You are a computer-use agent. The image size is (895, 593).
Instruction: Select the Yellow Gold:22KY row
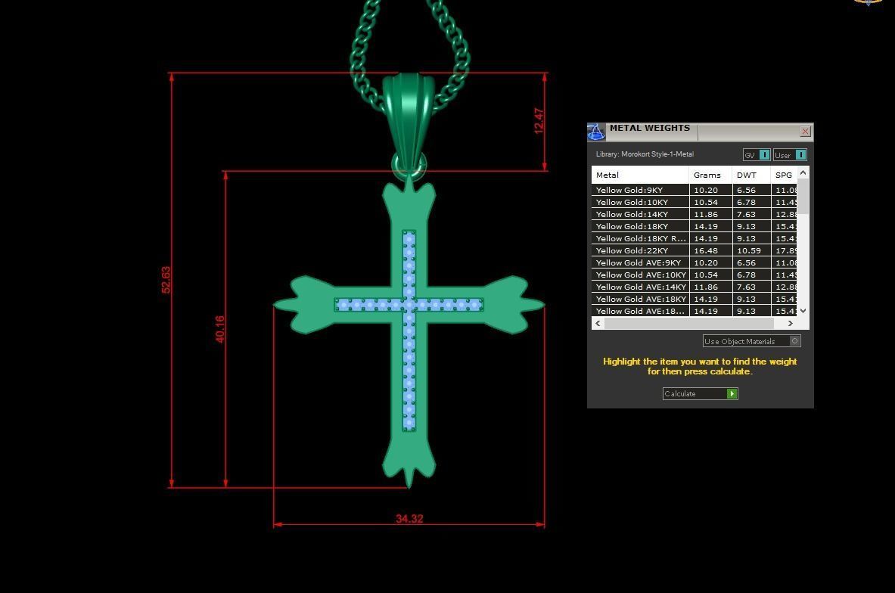[694, 250]
